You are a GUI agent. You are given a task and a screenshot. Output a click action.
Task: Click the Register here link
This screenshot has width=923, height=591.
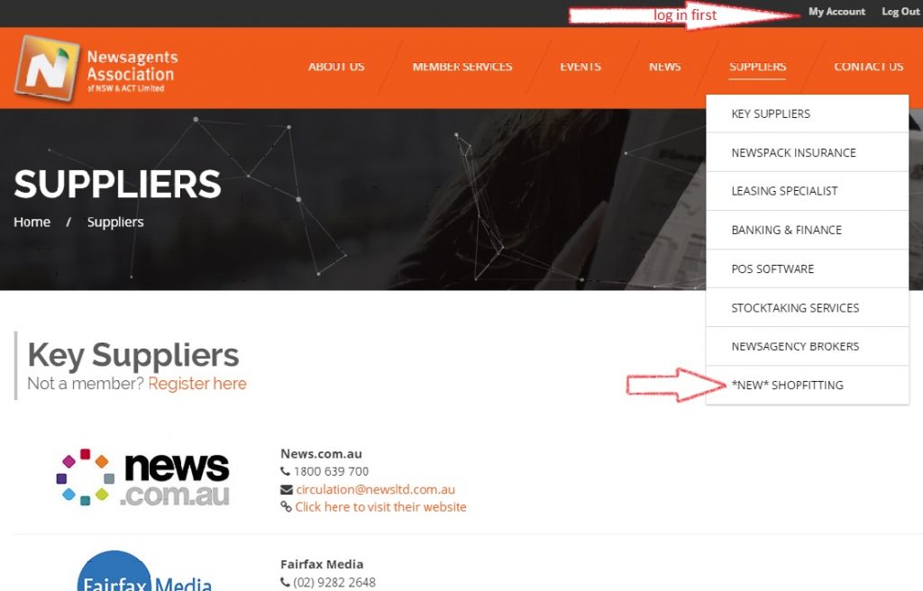pos(197,383)
